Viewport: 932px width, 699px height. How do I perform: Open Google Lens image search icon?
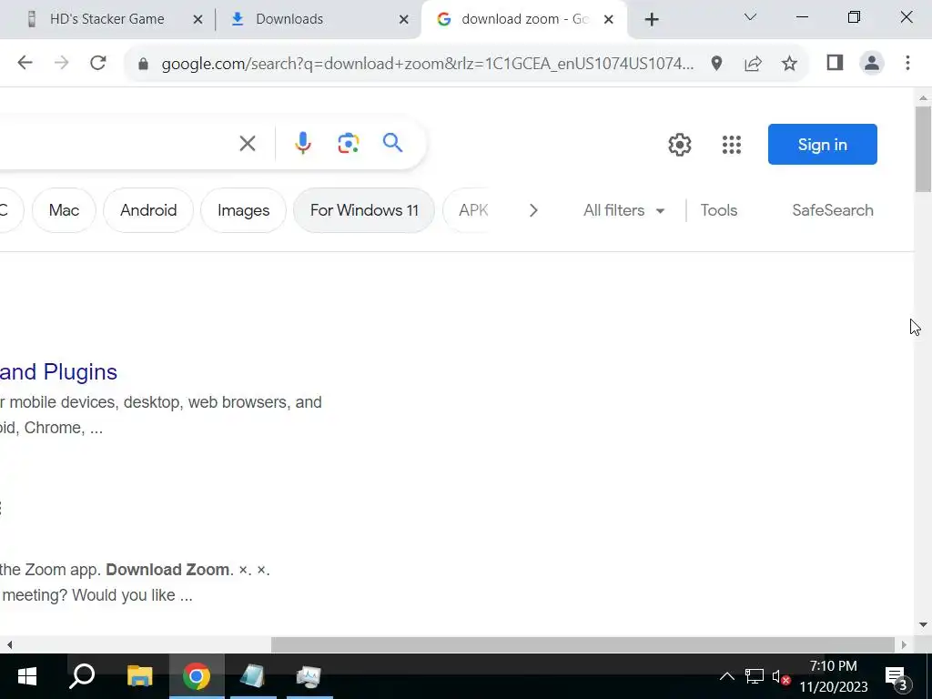349,143
